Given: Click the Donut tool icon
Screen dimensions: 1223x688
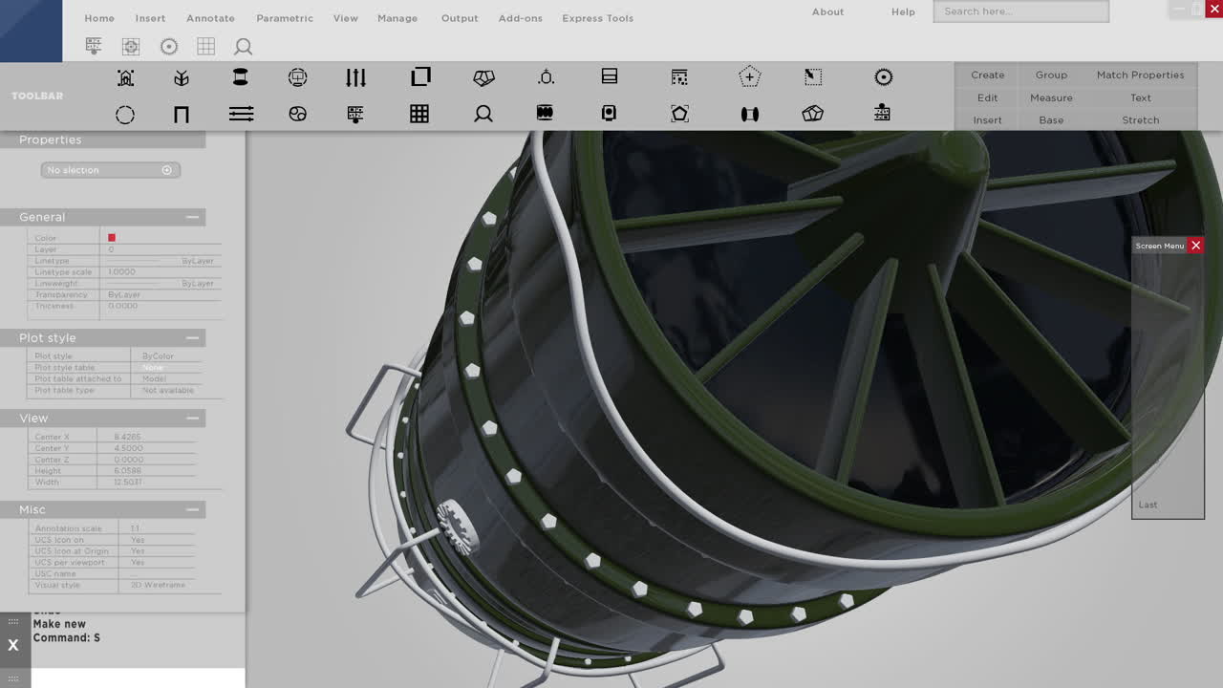Looking at the screenshot, I should (x=297, y=115).
